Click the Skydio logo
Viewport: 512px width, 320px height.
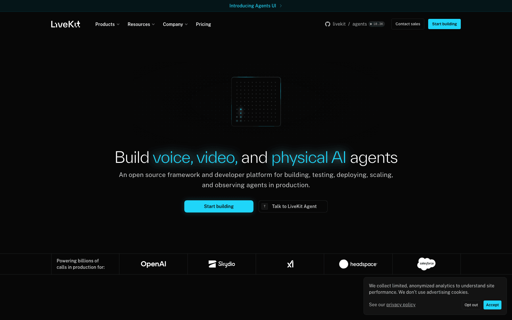[x=222, y=264]
